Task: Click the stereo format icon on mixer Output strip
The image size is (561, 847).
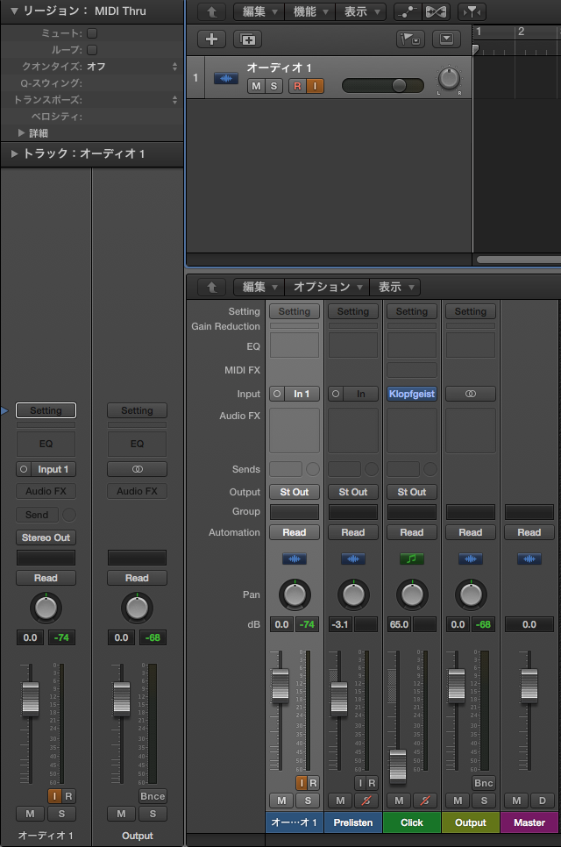Action: pyautogui.click(x=470, y=395)
